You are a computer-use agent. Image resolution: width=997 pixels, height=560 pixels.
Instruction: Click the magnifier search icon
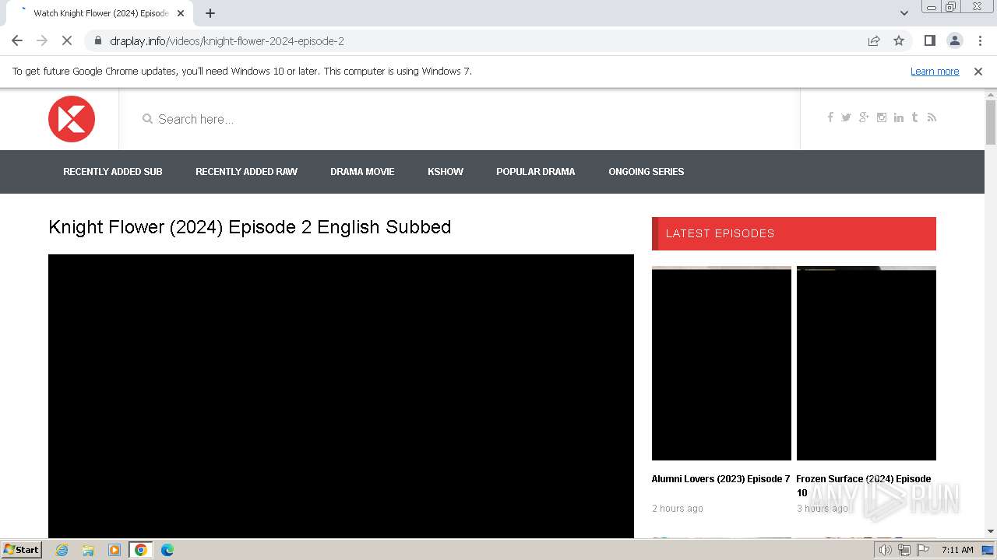tap(147, 119)
